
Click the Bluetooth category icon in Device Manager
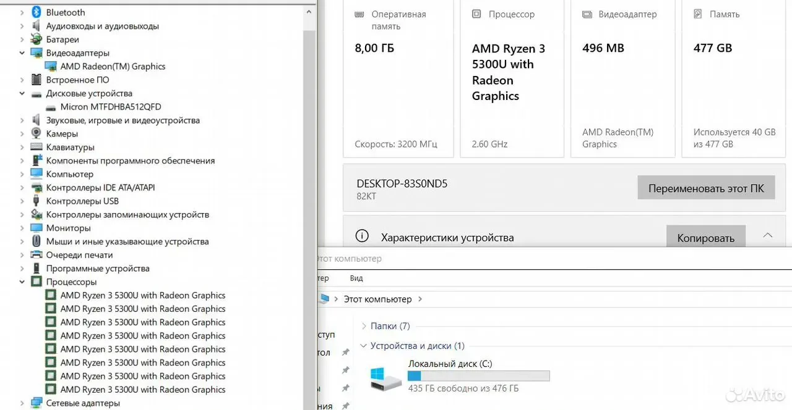[36, 12]
